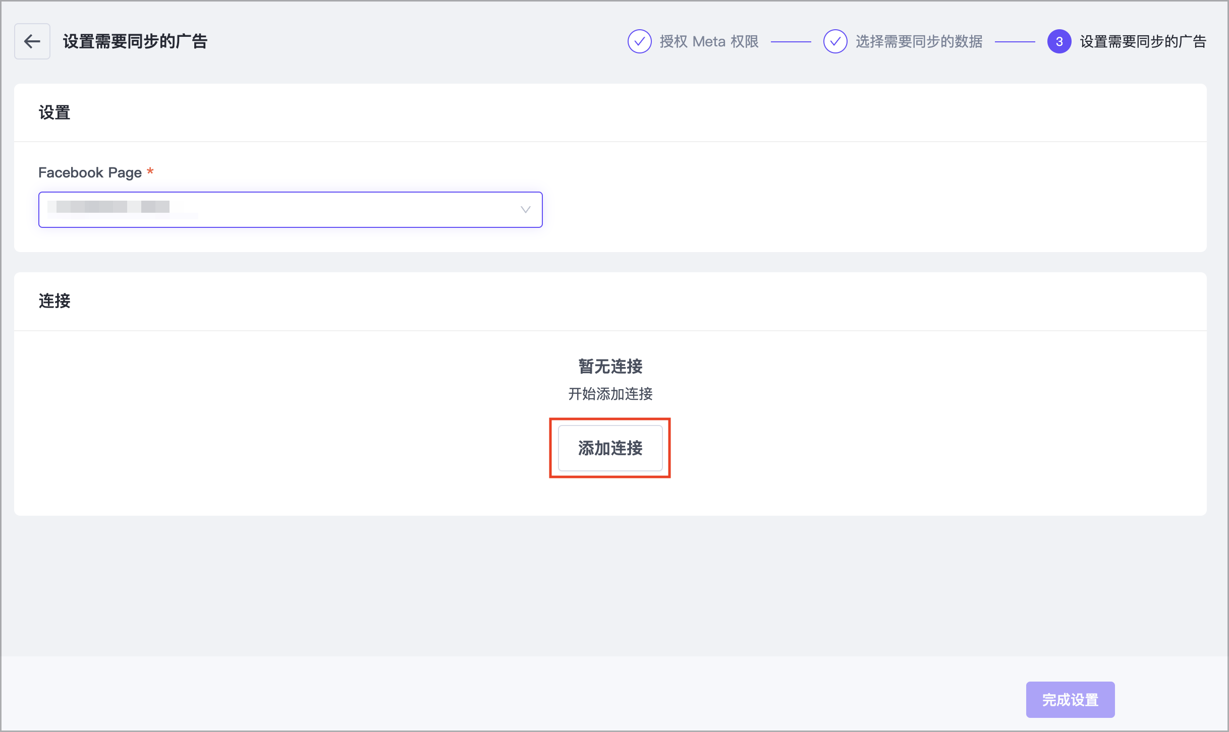Click the 暂无连接 empty state title
Screen dimensions: 1229x732
point(610,367)
